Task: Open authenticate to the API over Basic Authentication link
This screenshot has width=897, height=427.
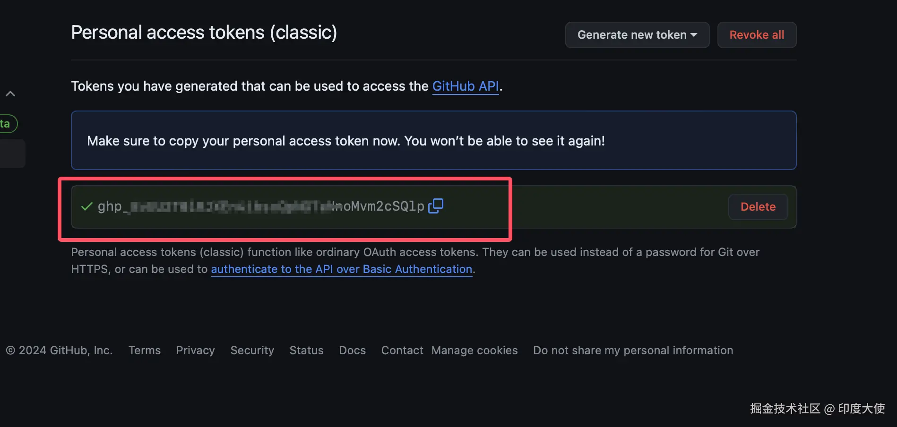Action: point(341,269)
